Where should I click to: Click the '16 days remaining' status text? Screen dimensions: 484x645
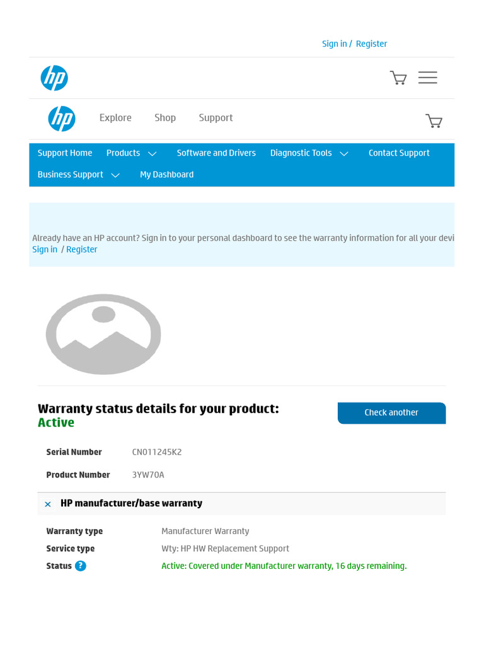(x=371, y=566)
